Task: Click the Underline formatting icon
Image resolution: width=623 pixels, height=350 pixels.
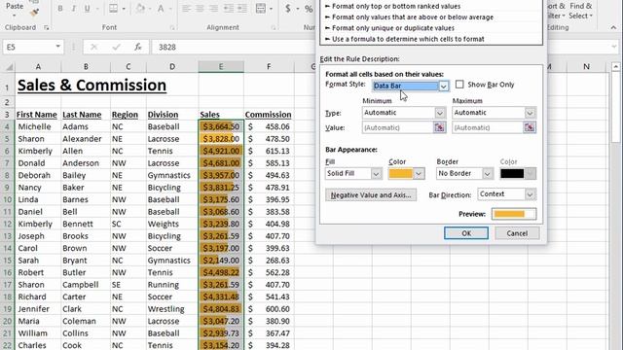Action: coord(87,9)
